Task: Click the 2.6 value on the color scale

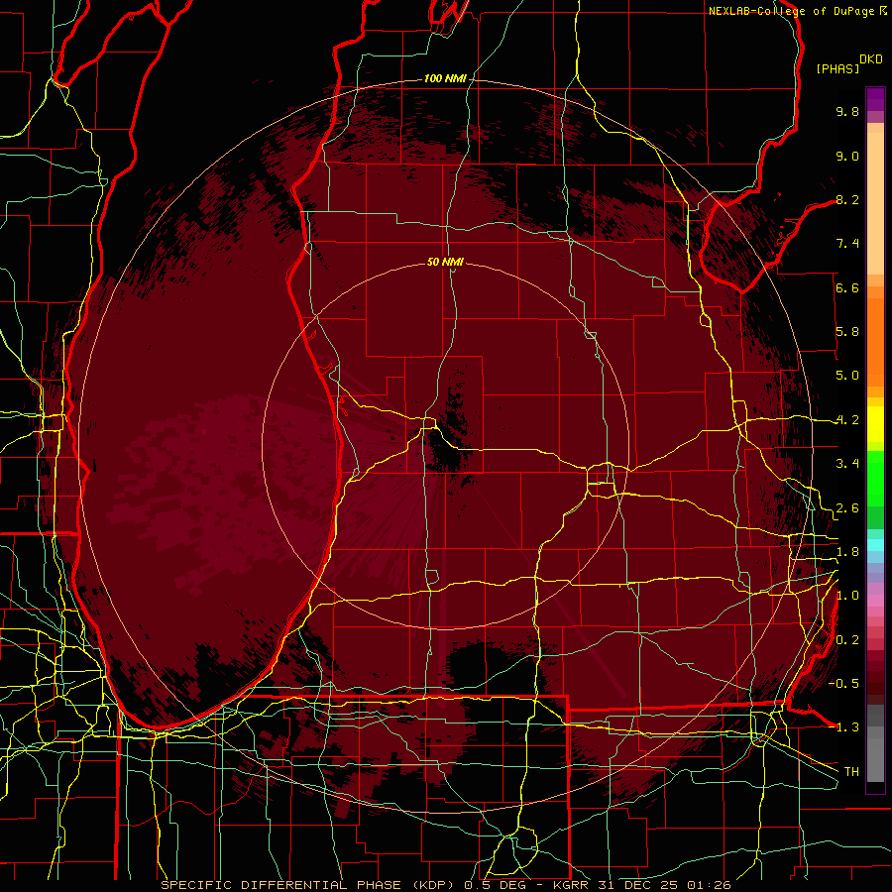Action: point(847,508)
